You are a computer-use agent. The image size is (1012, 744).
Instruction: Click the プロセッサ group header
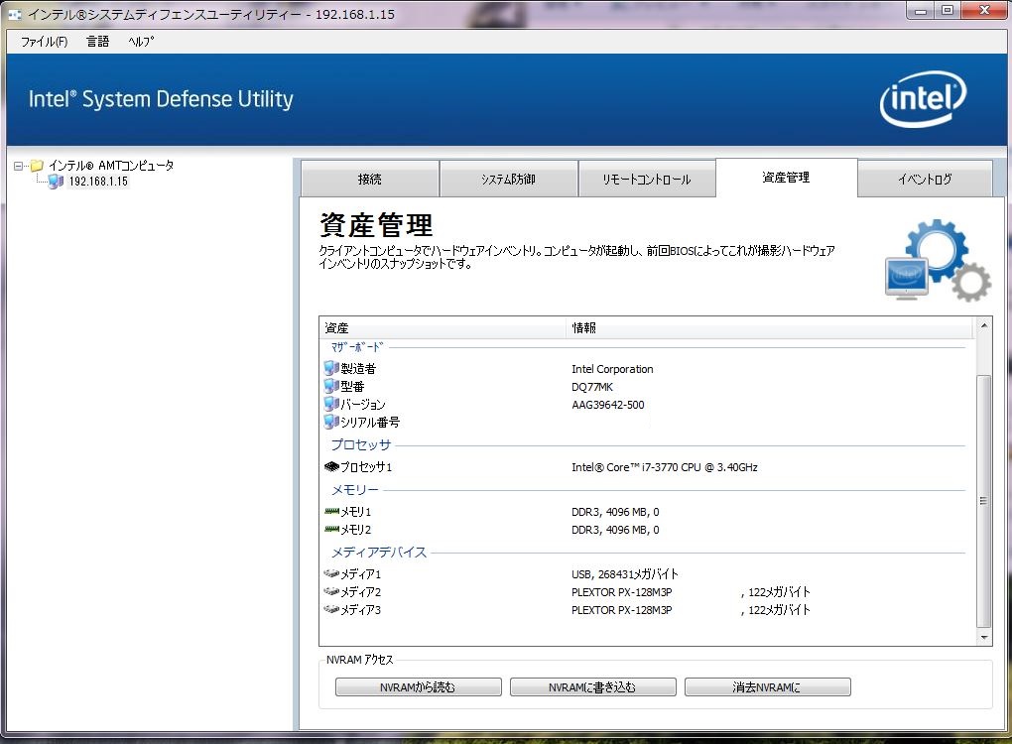(361, 444)
